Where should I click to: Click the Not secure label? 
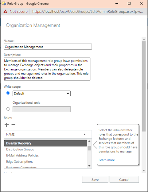[19, 12]
